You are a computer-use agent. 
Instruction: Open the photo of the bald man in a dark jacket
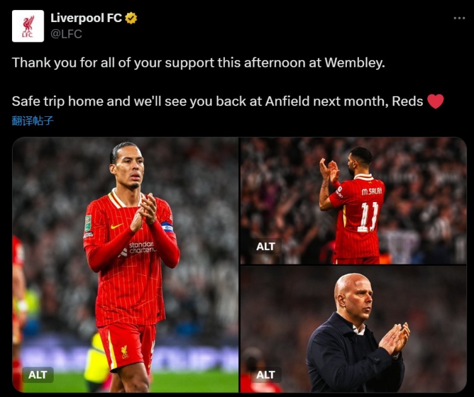353,329
